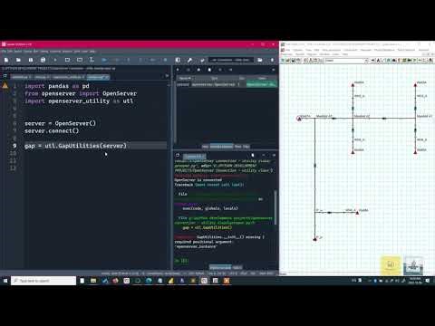Open the Windows Start menu
The width and height of the screenshot is (435, 326).
[5, 281]
